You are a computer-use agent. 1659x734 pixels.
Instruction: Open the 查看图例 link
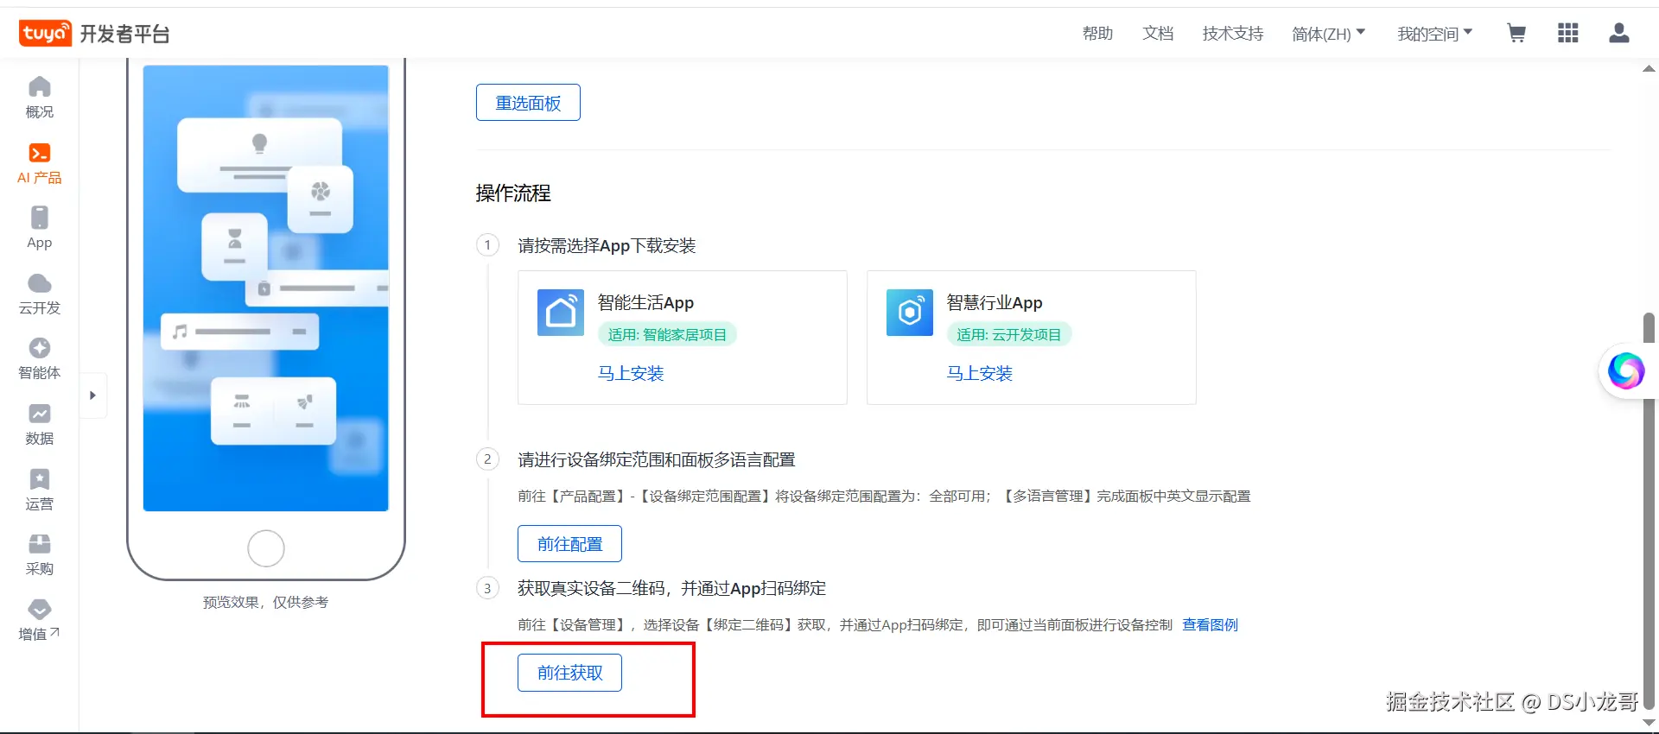click(x=1210, y=624)
